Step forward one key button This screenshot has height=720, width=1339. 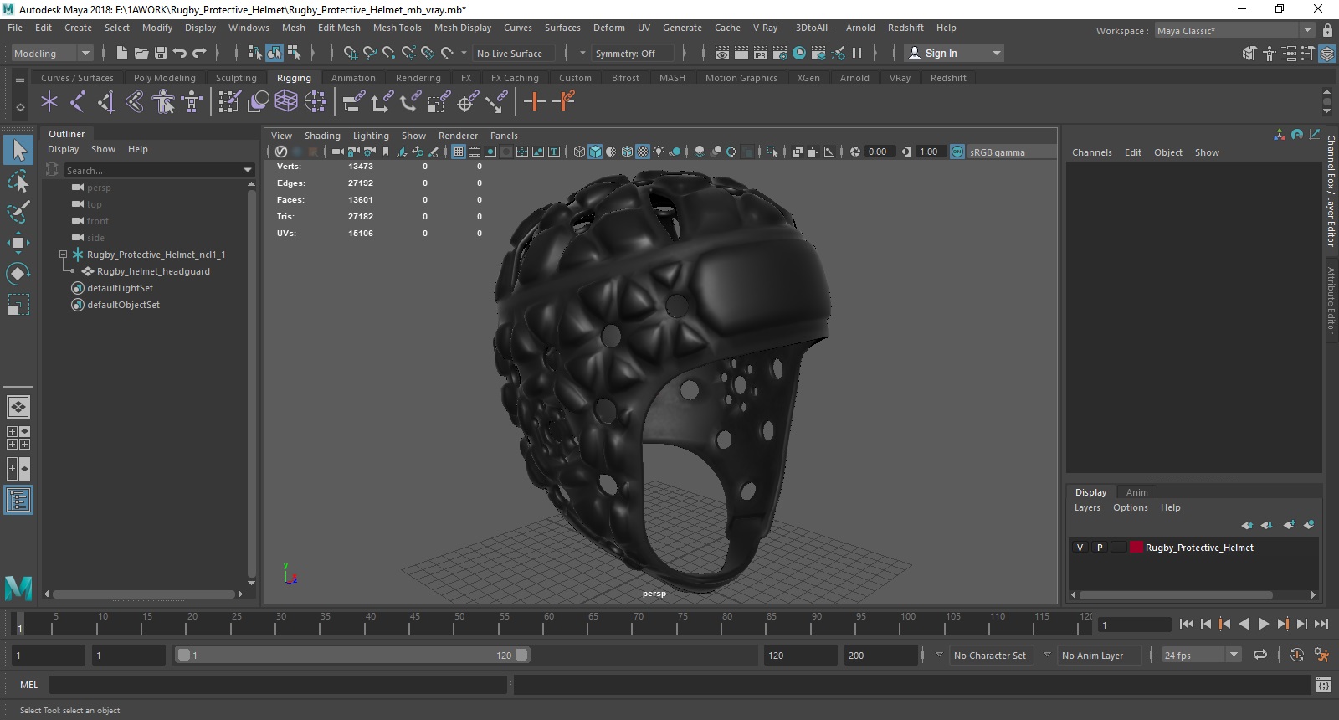coord(1283,624)
